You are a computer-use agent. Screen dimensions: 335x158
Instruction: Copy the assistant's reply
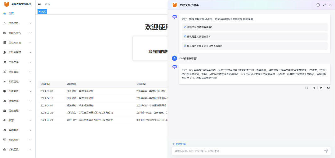point(314,88)
